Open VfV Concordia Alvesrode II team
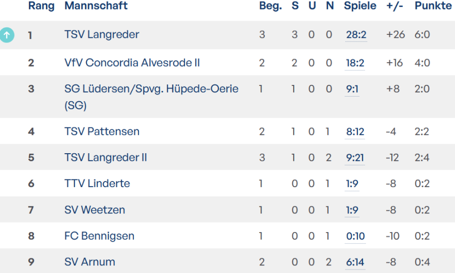The image size is (455, 273). [x=132, y=63]
